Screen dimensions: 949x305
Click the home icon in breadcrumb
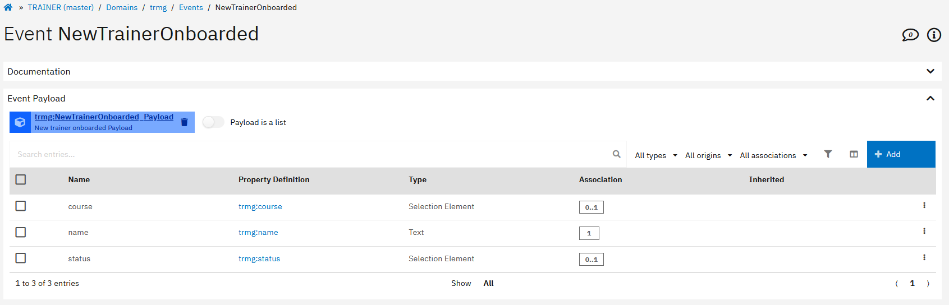(x=8, y=7)
